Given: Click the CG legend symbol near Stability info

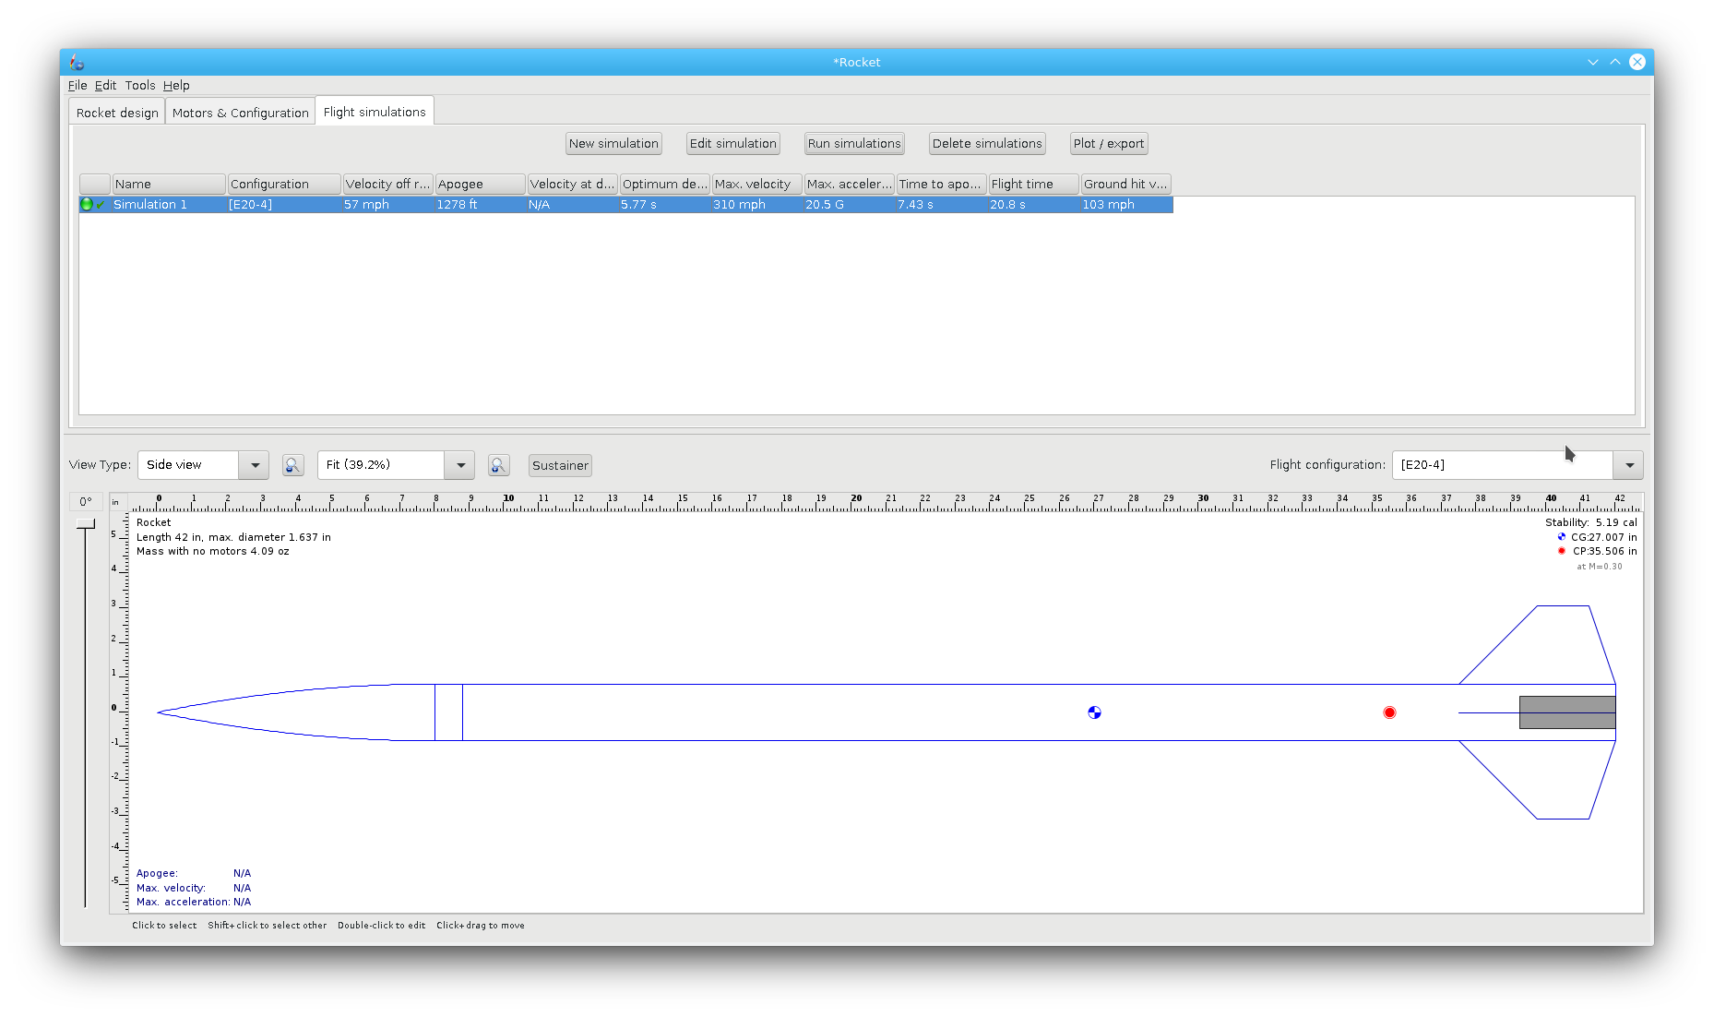Looking at the screenshot, I should tap(1560, 536).
